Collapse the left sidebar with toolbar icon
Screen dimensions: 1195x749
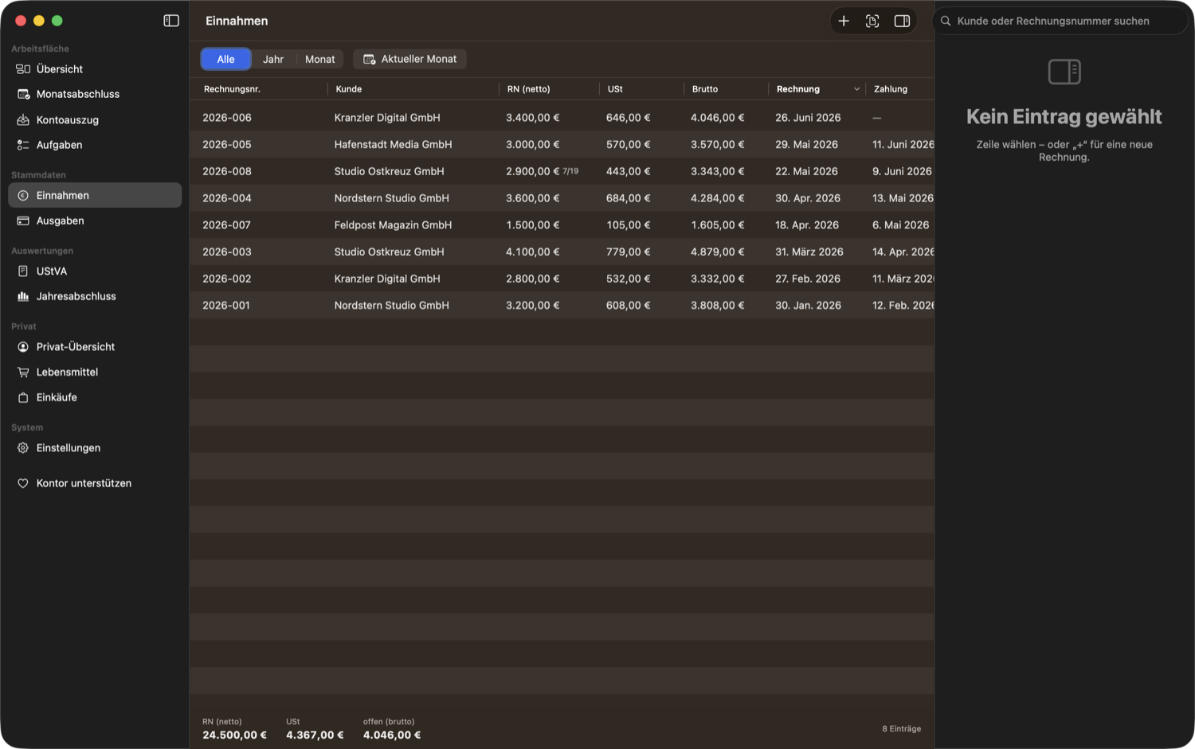coord(171,21)
